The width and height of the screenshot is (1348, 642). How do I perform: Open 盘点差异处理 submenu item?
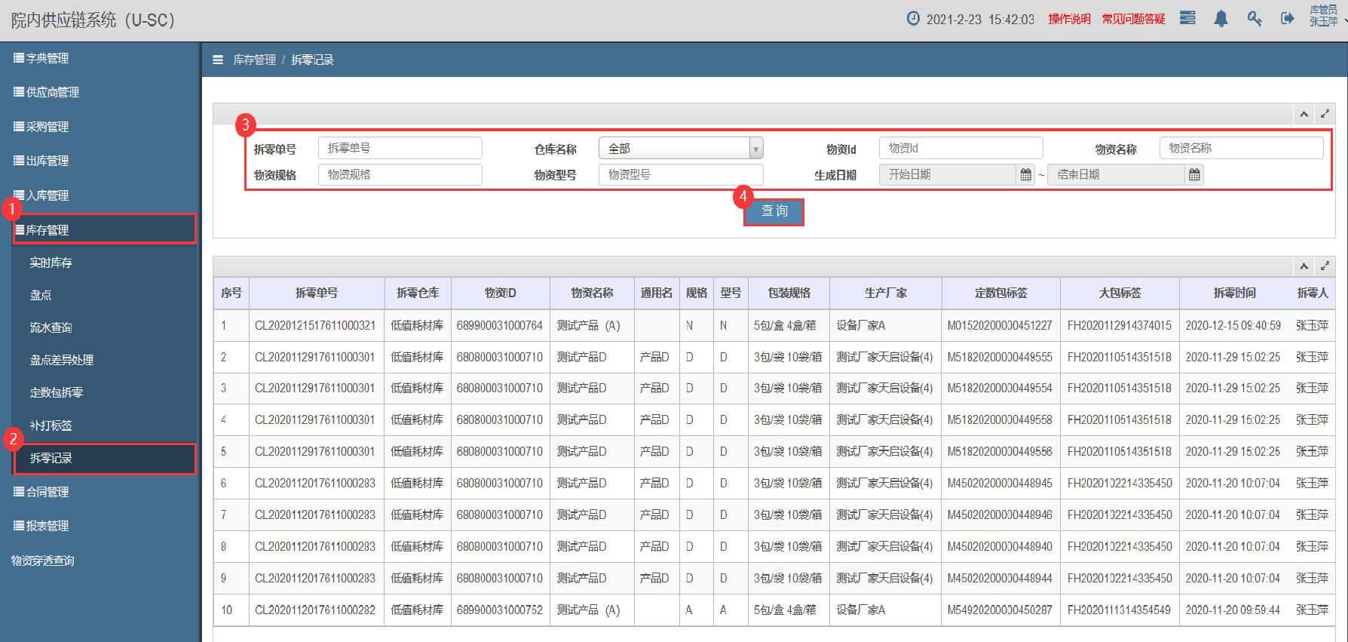tap(62, 360)
